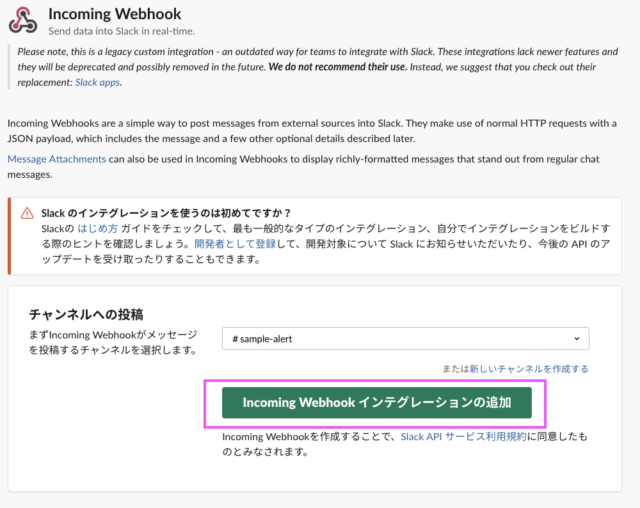Screen dimensions: 640x508
Task: Click Incoming Webhook インテグレーションの追加 button
Action: (377, 402)
